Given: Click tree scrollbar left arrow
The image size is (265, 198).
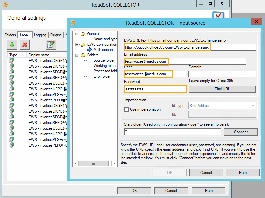Looking at the screenshot, I should 76,164.
